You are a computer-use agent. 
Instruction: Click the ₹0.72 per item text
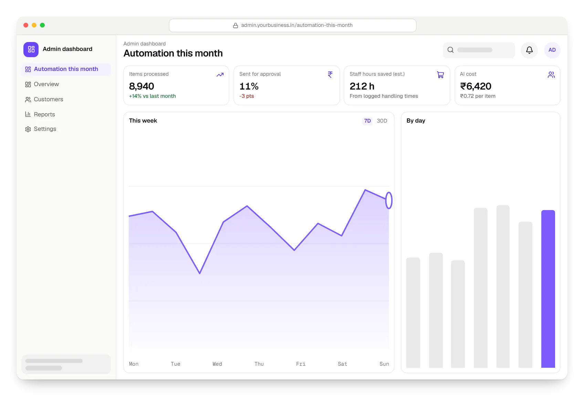478,96
